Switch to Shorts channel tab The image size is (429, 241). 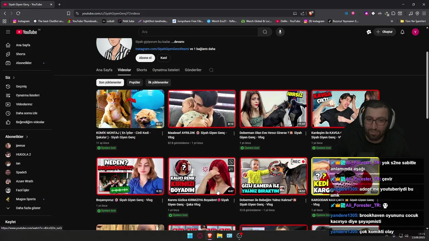[141, 70]
